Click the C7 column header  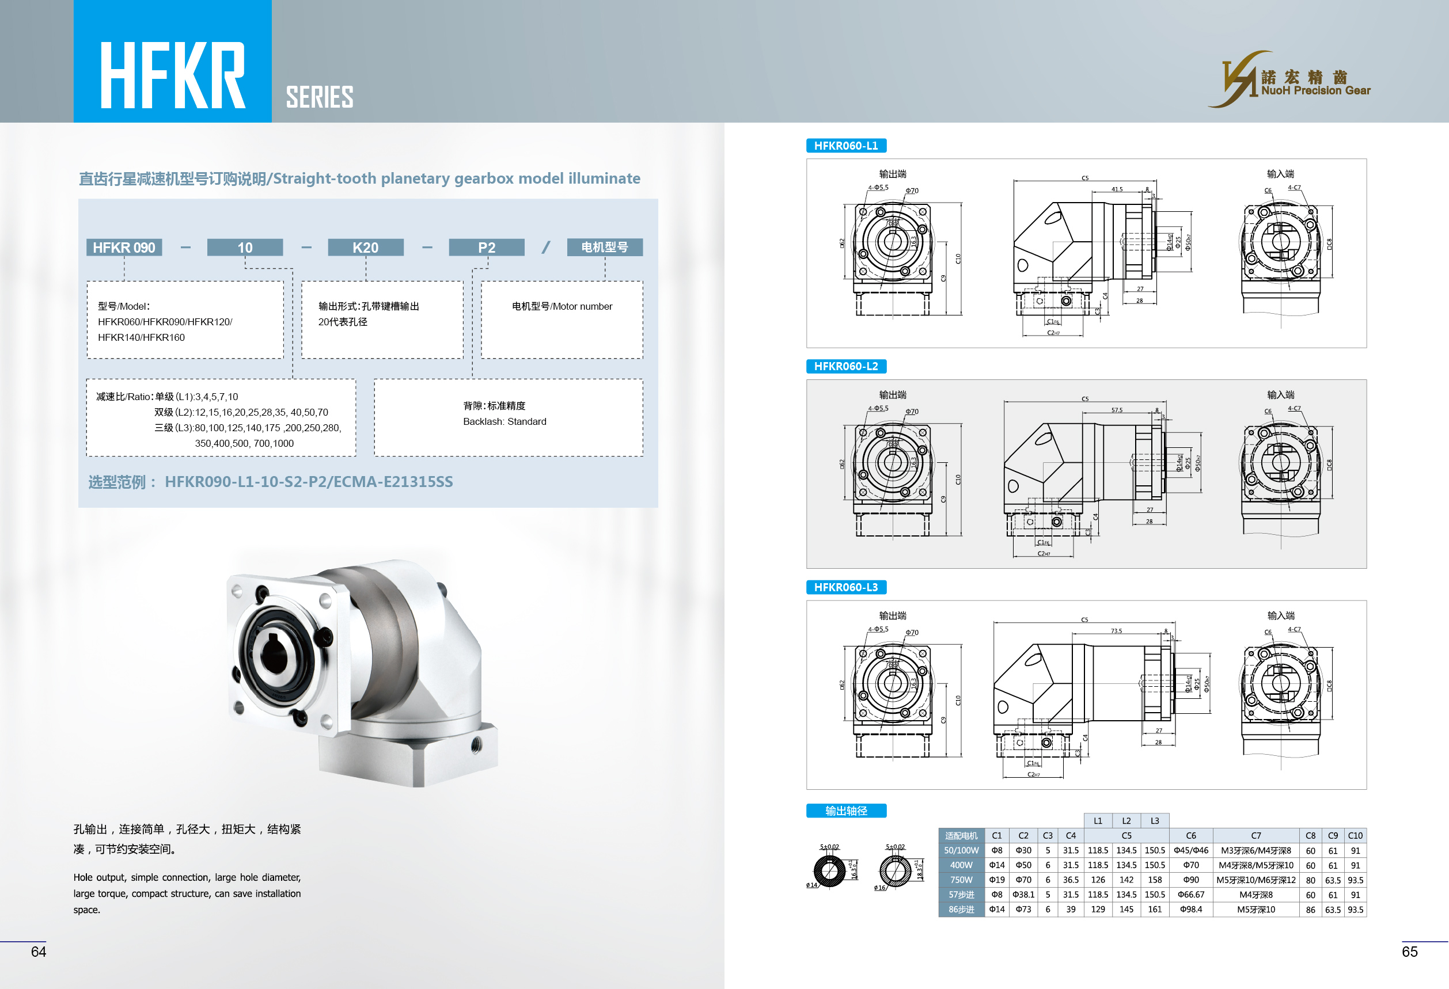tap(1255, 836)
